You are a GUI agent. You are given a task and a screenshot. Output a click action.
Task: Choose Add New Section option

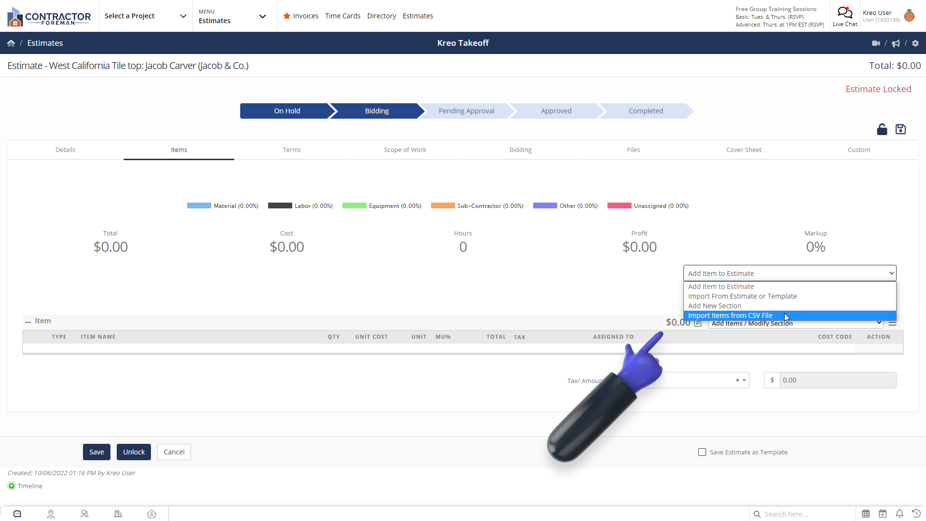[x=790, y=306]
